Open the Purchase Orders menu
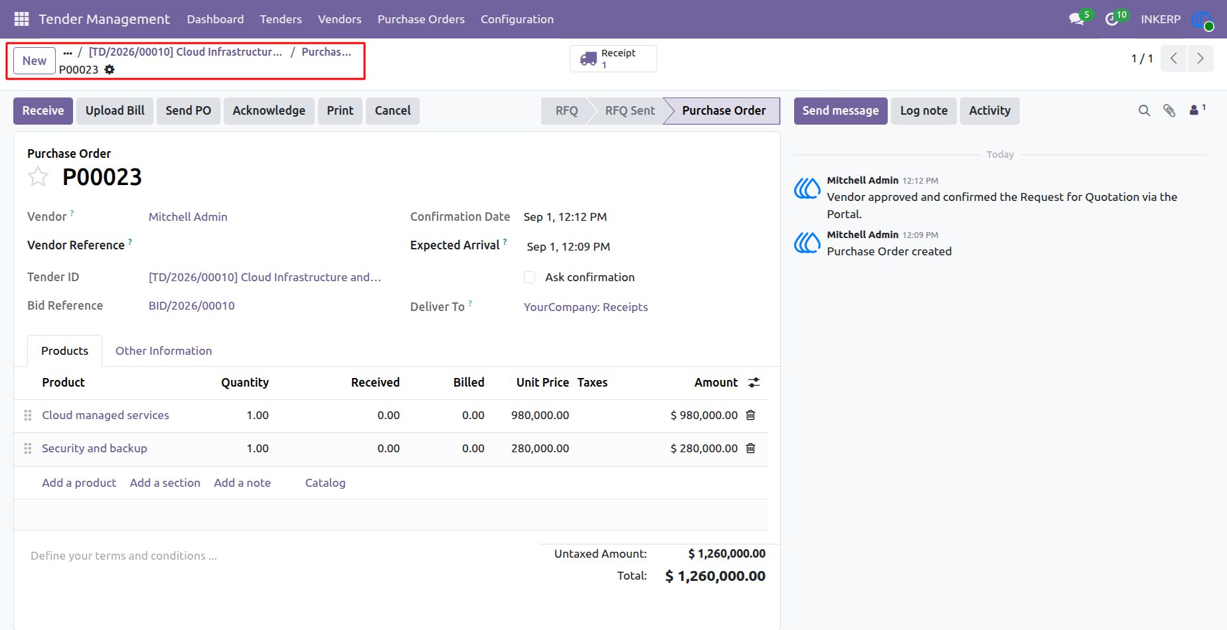Screen dimensions: 1227x630 (421, 19)
